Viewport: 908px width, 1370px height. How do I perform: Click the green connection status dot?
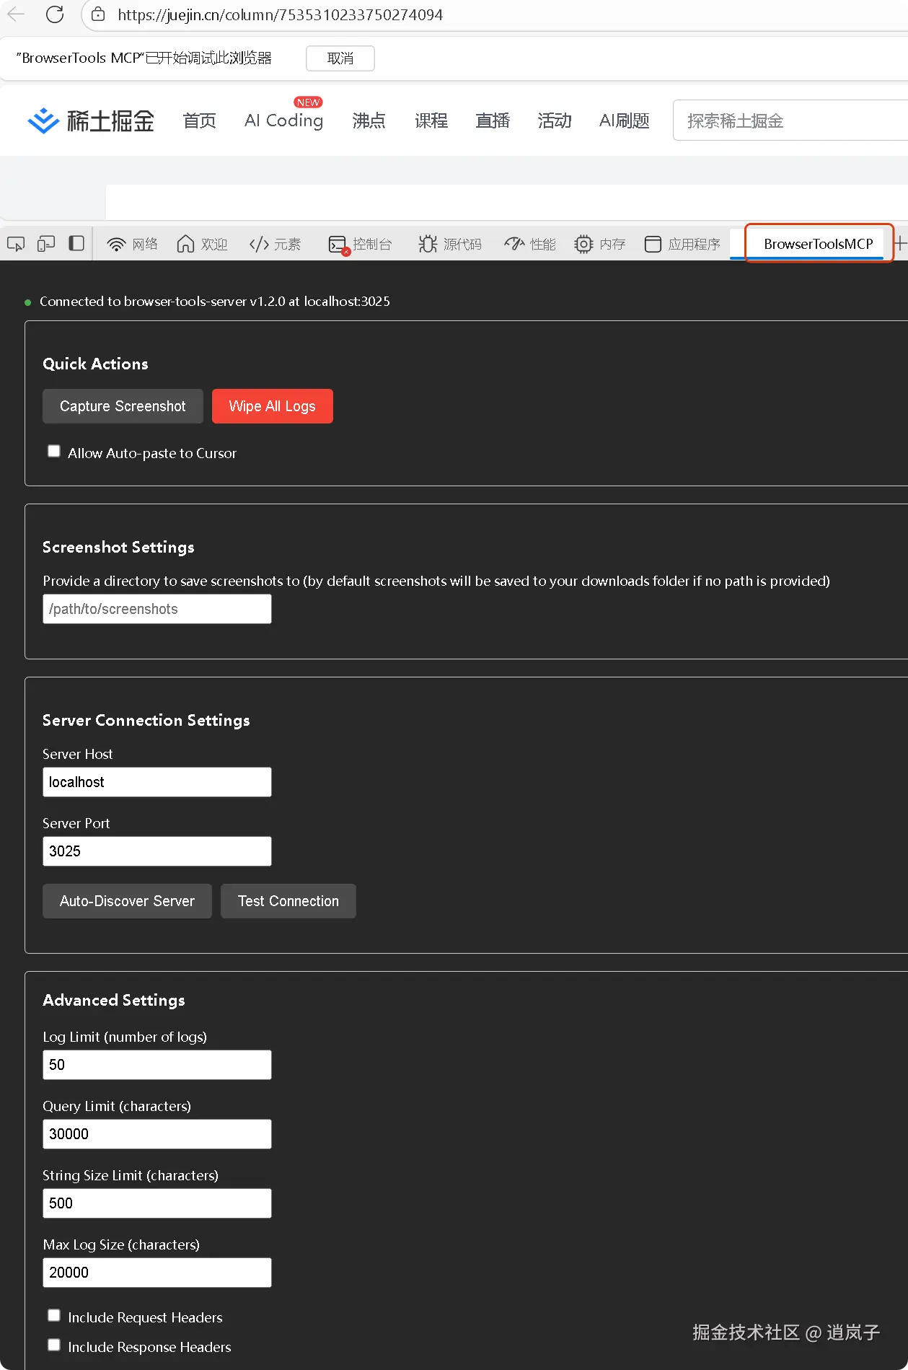[28, 302]
